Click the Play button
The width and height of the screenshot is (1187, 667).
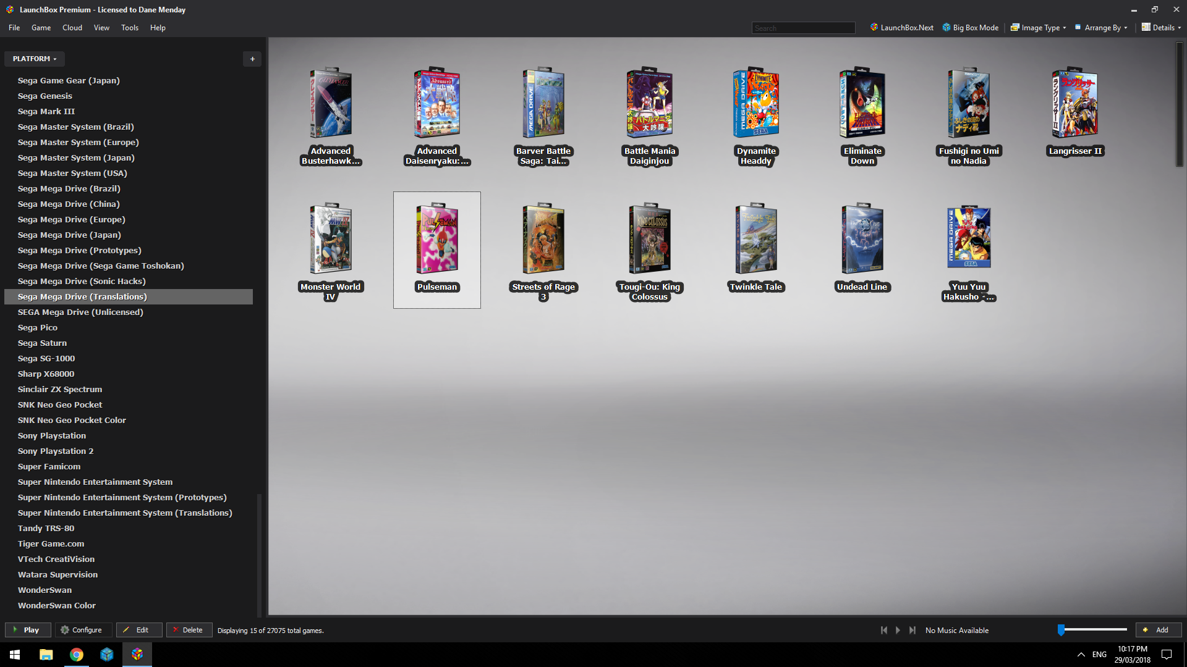28,630
